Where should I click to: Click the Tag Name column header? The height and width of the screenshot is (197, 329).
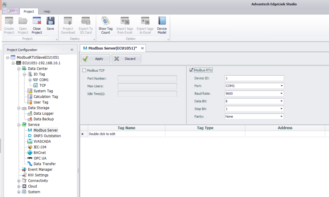(127, 128)
